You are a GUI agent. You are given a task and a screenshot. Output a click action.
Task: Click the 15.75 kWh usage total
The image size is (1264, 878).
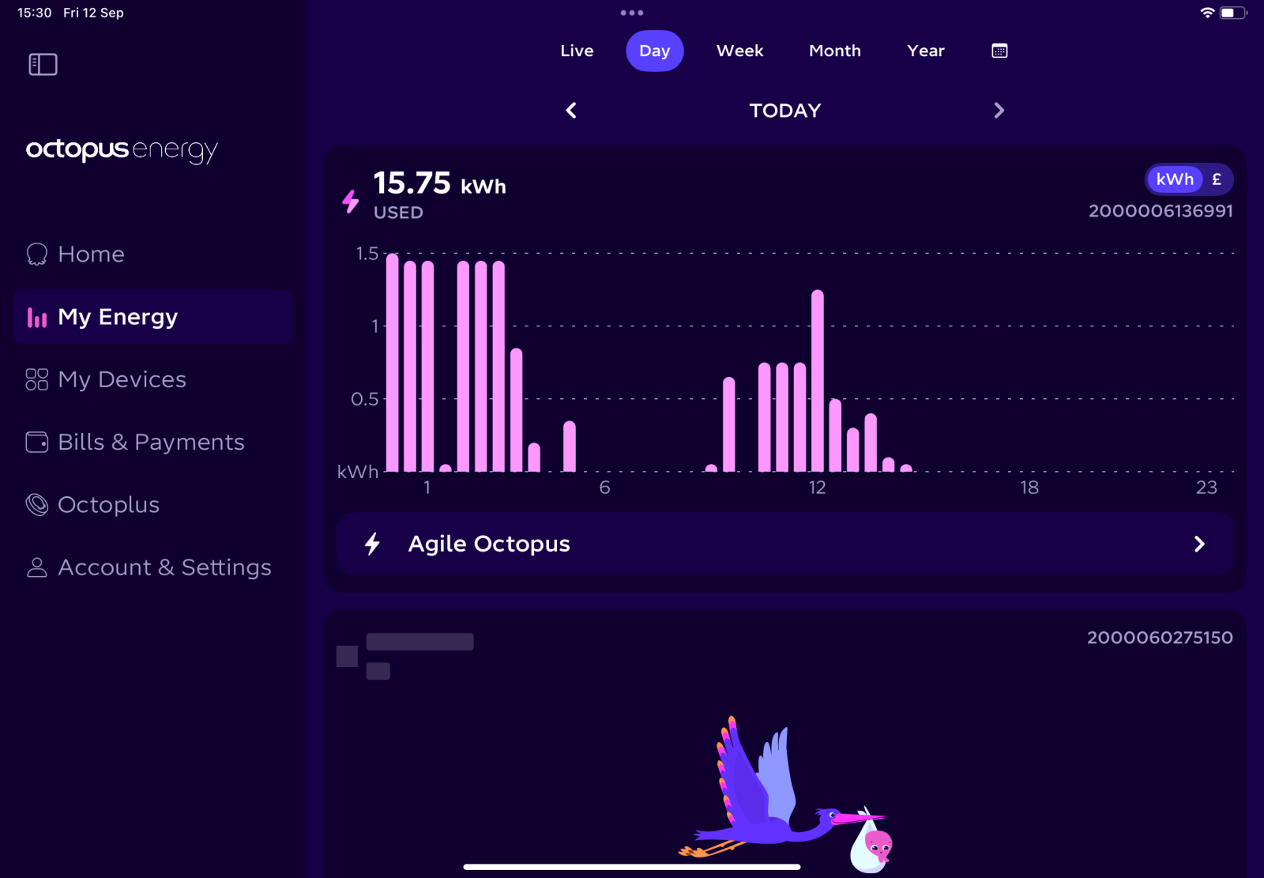pyautogui.click(x=440, y=183)
